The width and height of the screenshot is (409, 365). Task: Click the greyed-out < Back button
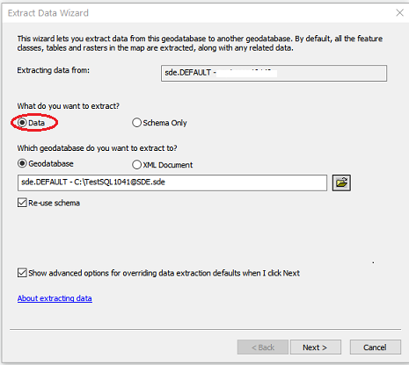(x=263, y=347)
